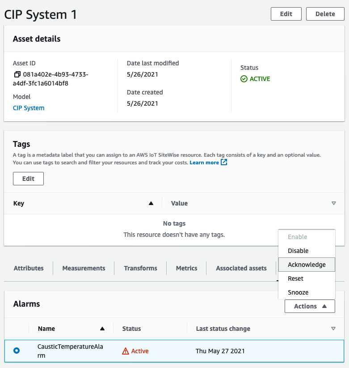Choose Enable from the Actions menu
The height and width of the screenshot is (368, 349).
pos(307,237)
